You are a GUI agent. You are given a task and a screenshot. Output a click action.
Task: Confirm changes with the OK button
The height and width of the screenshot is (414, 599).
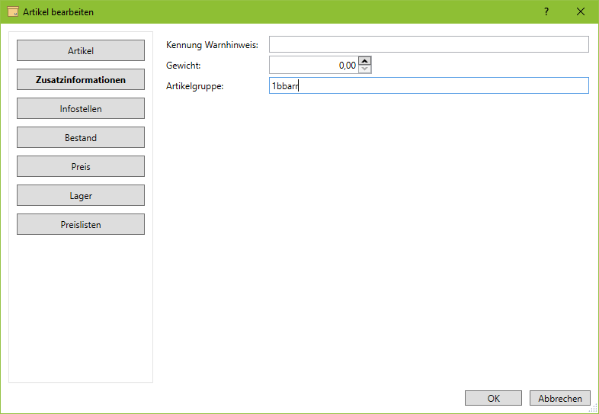(493, 398)
